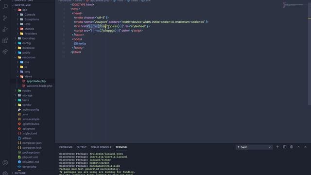Maximize the panel with the up chevron

pyautogui.click(x=298, y=147)
